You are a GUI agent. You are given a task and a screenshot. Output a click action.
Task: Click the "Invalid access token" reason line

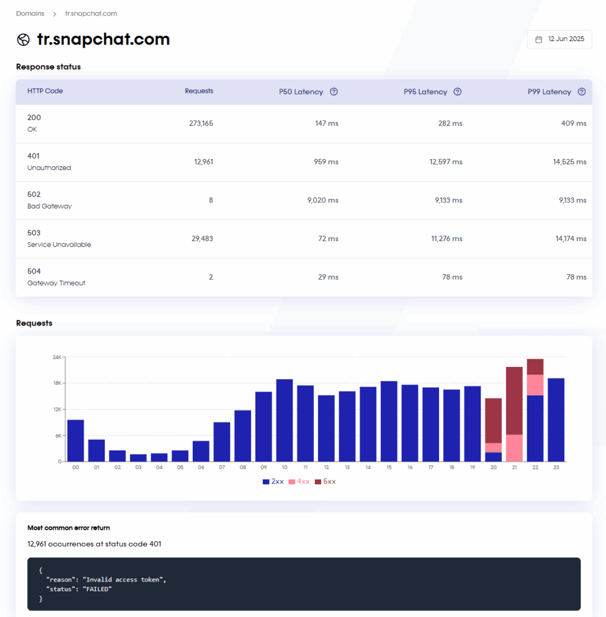coord(106,580)
